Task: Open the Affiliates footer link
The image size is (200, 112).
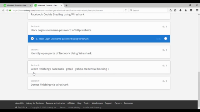Action: tap(71, 103)
